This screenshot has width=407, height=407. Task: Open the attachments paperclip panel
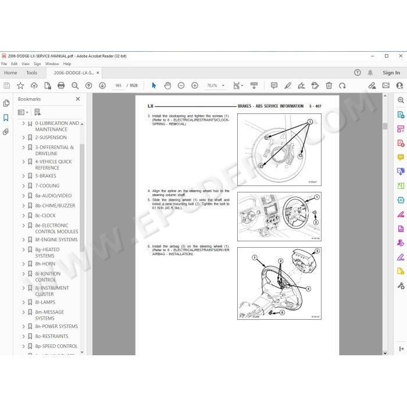6,132
